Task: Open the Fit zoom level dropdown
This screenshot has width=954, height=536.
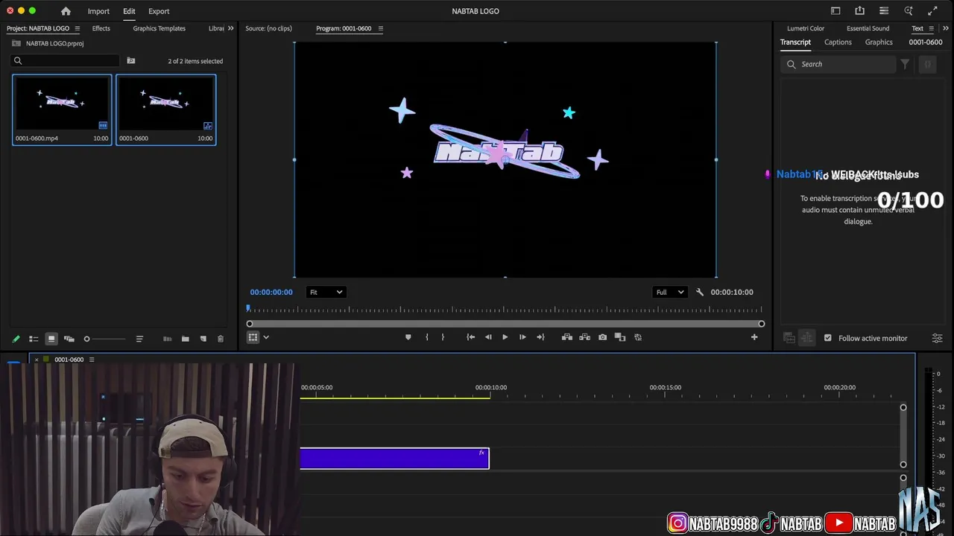Action: tap(326, 292)
